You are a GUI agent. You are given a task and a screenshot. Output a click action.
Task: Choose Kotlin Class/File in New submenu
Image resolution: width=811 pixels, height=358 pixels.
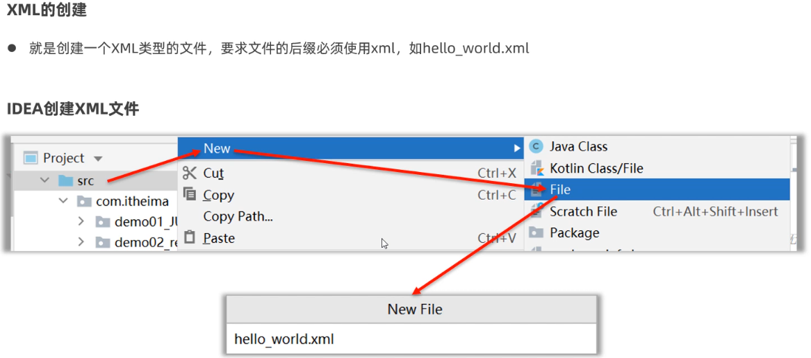(657, 169)
